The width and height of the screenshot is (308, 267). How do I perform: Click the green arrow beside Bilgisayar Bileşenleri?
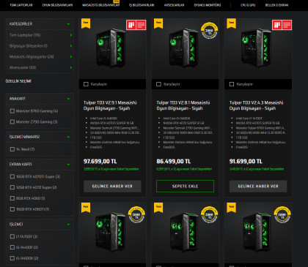pos(71,46)
